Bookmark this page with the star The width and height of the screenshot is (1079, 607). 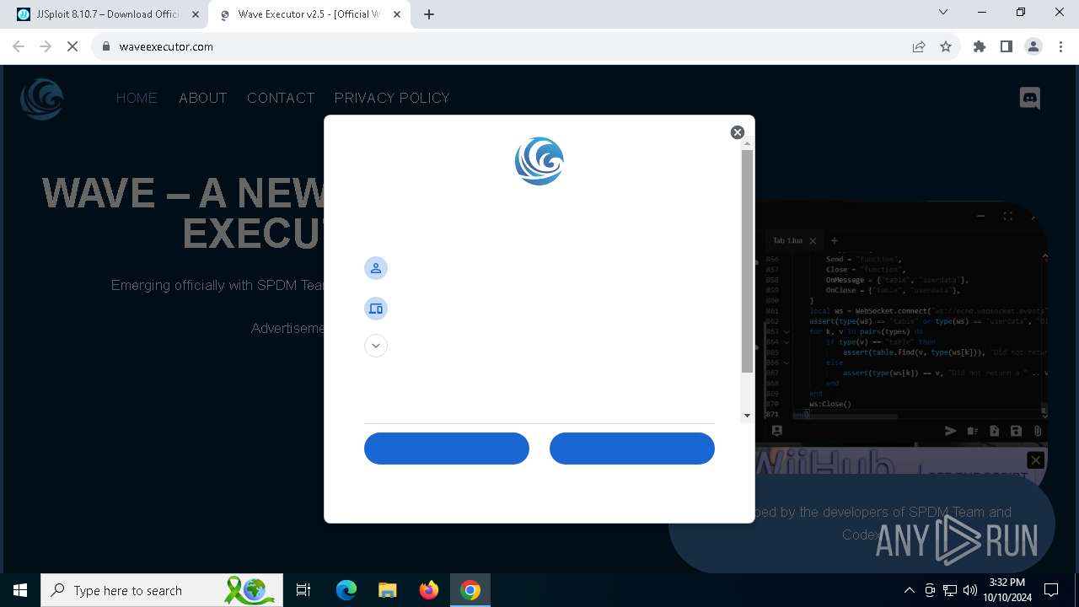946,46
